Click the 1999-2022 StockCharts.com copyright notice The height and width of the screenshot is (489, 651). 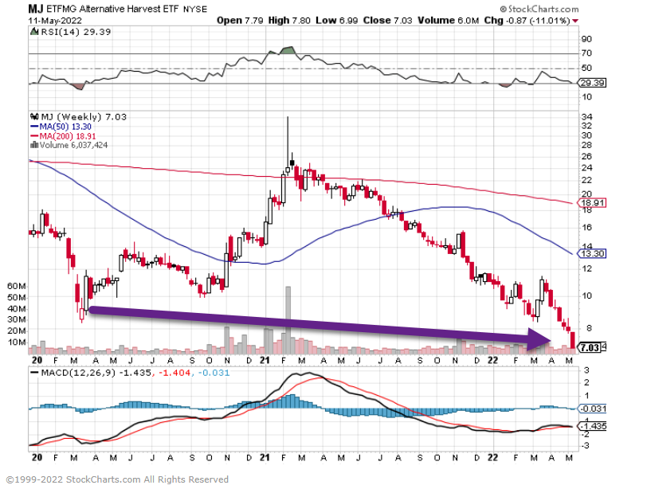tap(117, 479)
